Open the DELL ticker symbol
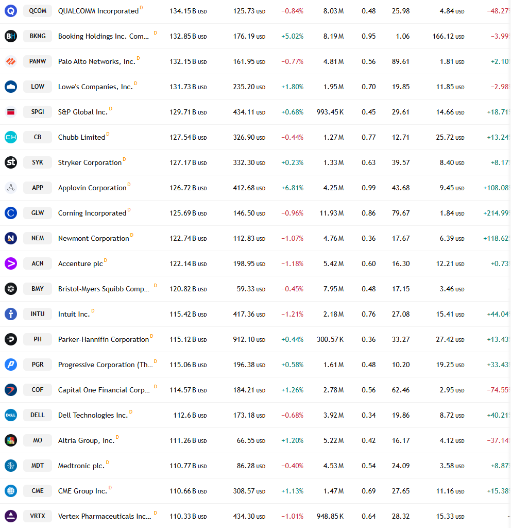511x528 pixels. pos(38,415)
